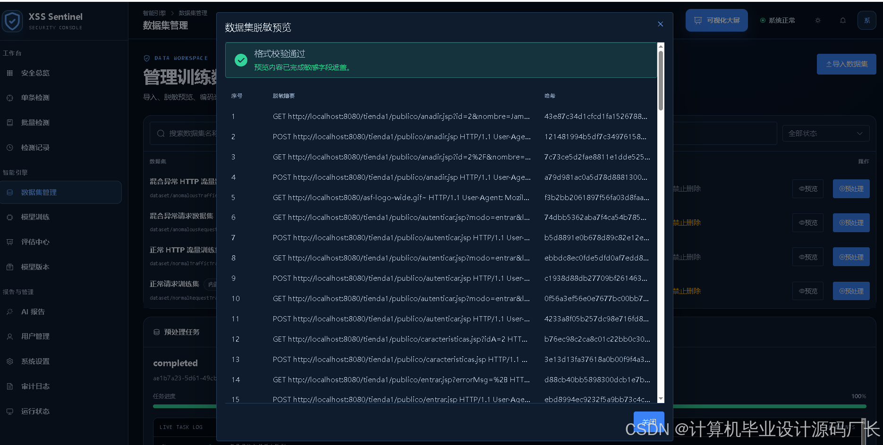Click 预览 for 正常 HTTP 流量训练 row
The image size is (883, 445).
(x=808, y=257)
